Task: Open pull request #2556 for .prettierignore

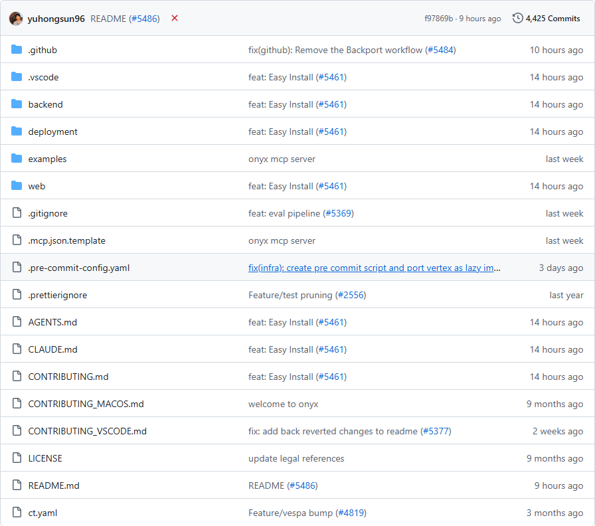Action: pyautogui.click(x=351, y=295)
